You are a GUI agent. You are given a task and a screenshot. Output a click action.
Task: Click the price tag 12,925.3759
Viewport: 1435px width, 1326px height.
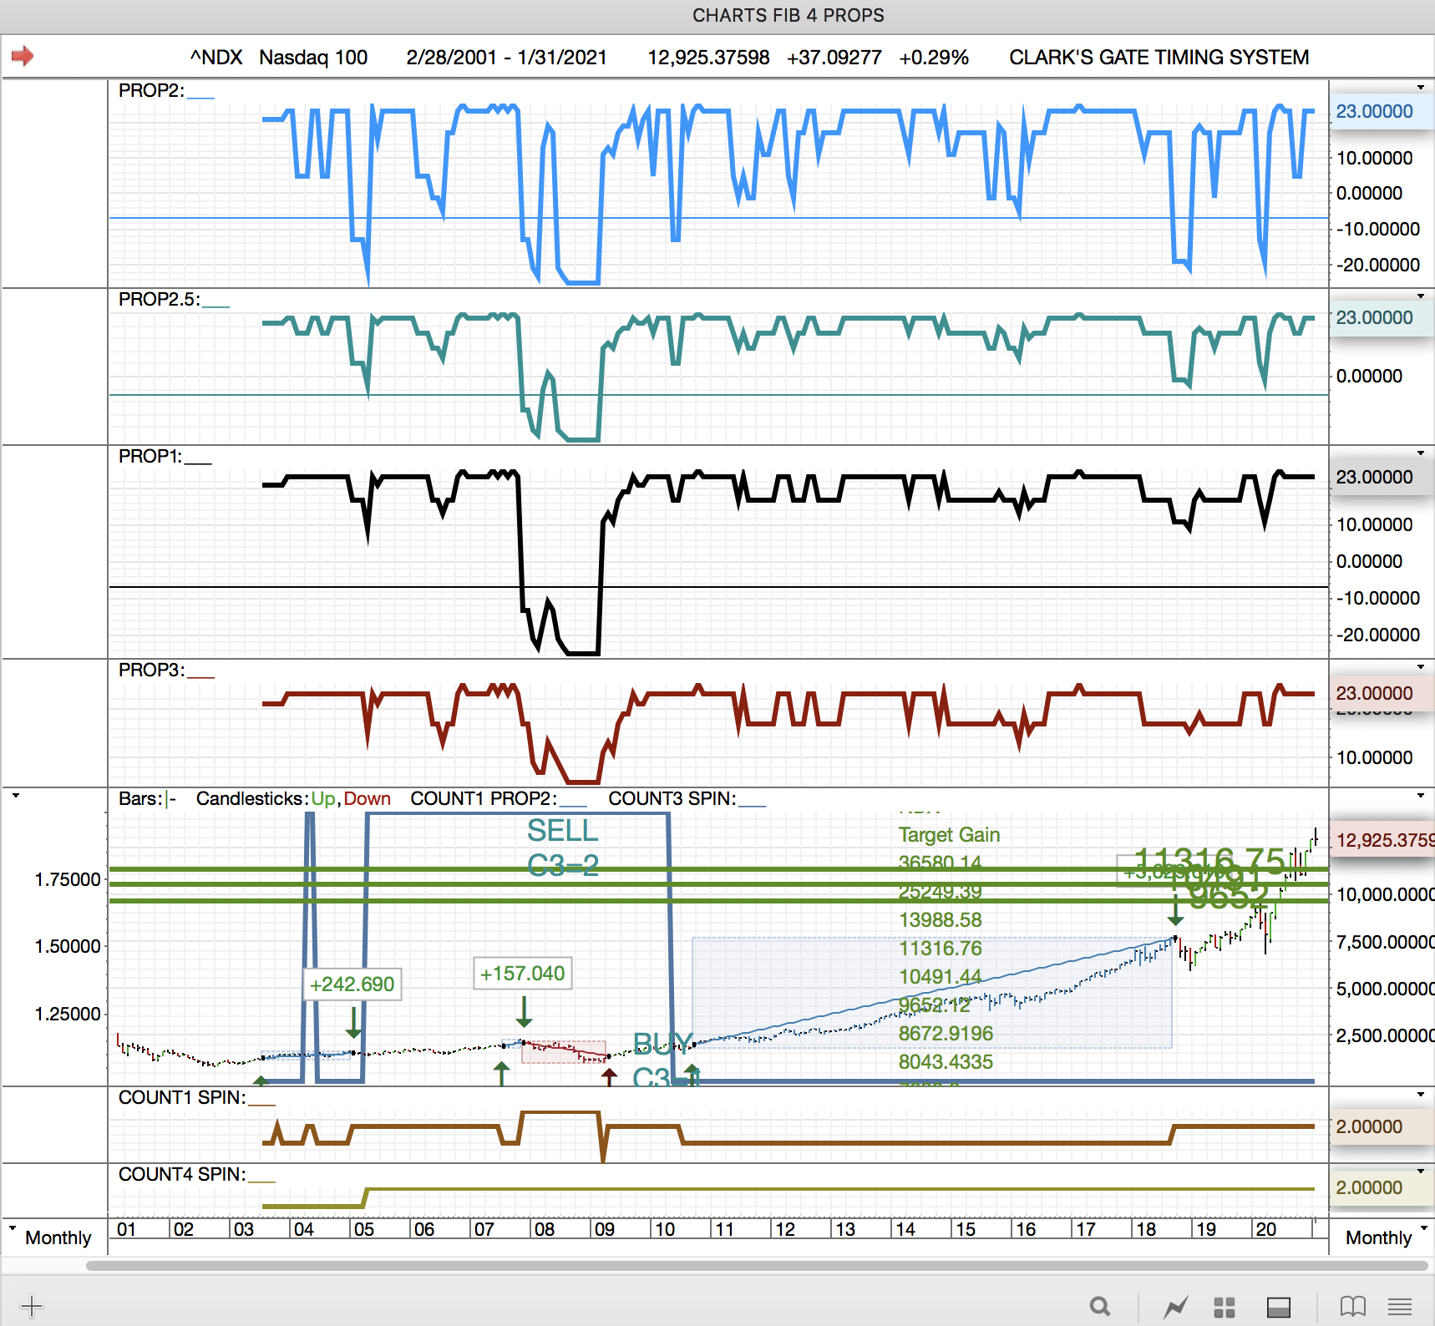coord(1382,840)
